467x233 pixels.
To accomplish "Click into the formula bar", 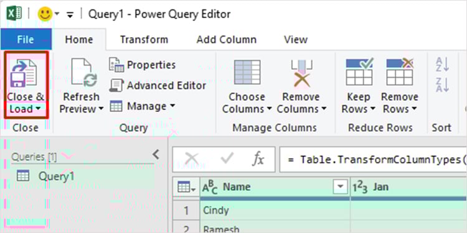I will point(373,159).
